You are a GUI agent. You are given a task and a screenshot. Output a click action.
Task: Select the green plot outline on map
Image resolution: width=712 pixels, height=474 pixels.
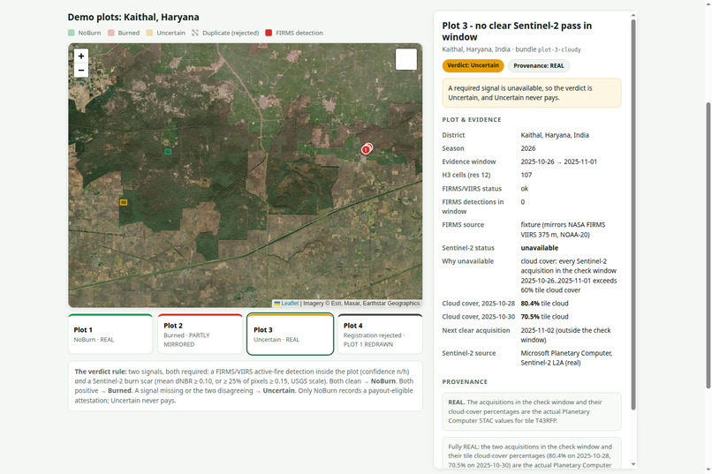(168, 152)
